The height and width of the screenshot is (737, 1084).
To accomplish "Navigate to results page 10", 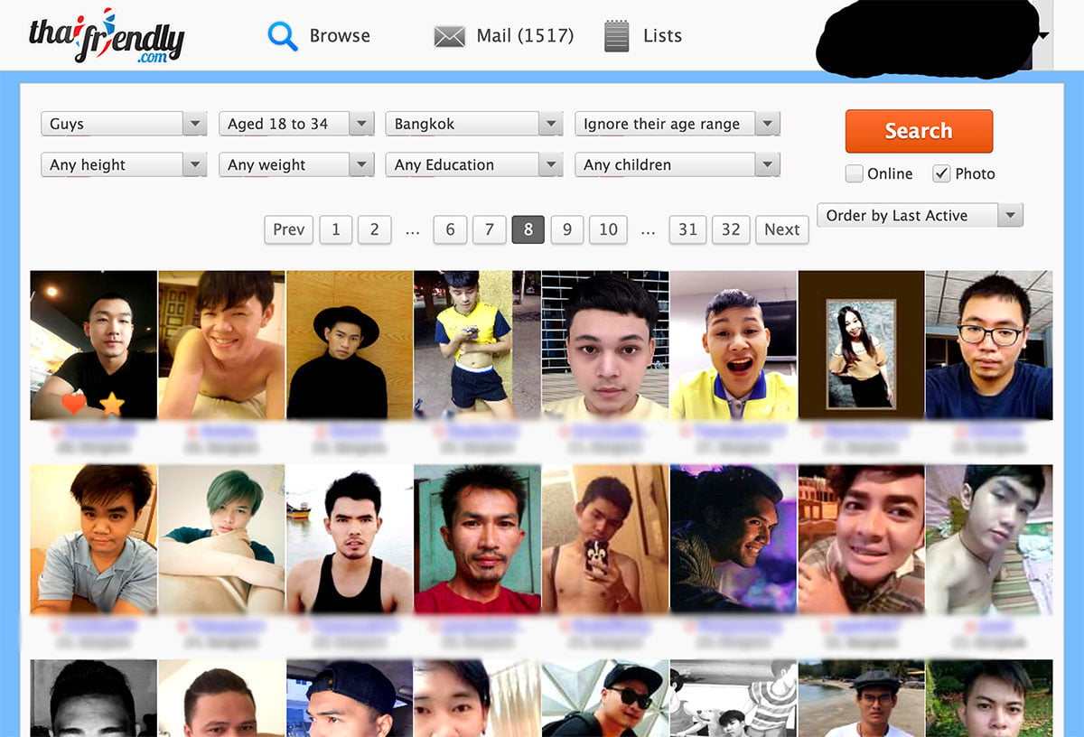I will (609, 229).
